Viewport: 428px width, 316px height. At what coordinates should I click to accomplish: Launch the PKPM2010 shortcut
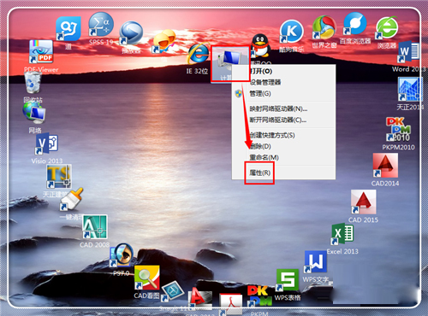coord(398,129)
